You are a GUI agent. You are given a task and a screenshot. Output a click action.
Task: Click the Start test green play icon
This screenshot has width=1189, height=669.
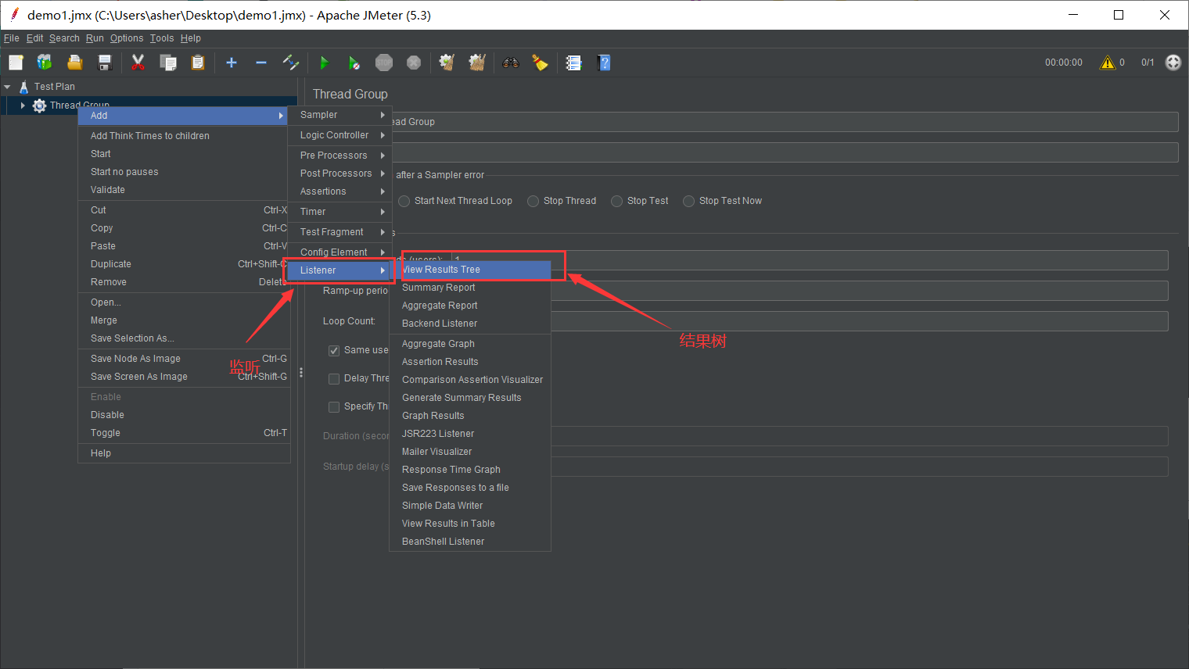tap(324, 63)
